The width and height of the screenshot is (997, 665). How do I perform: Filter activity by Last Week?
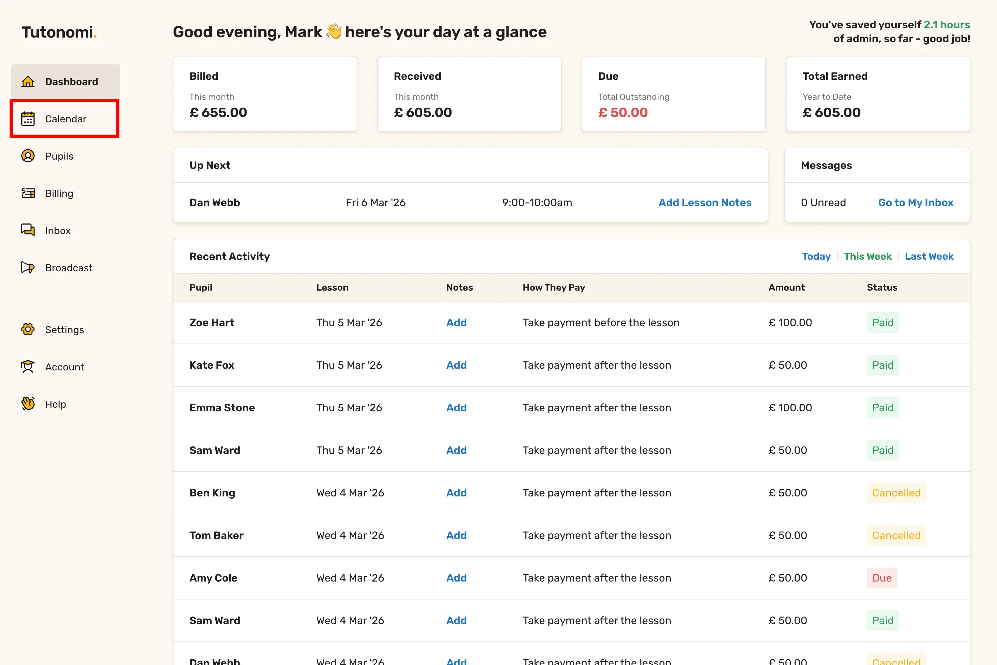pos(929,256)
